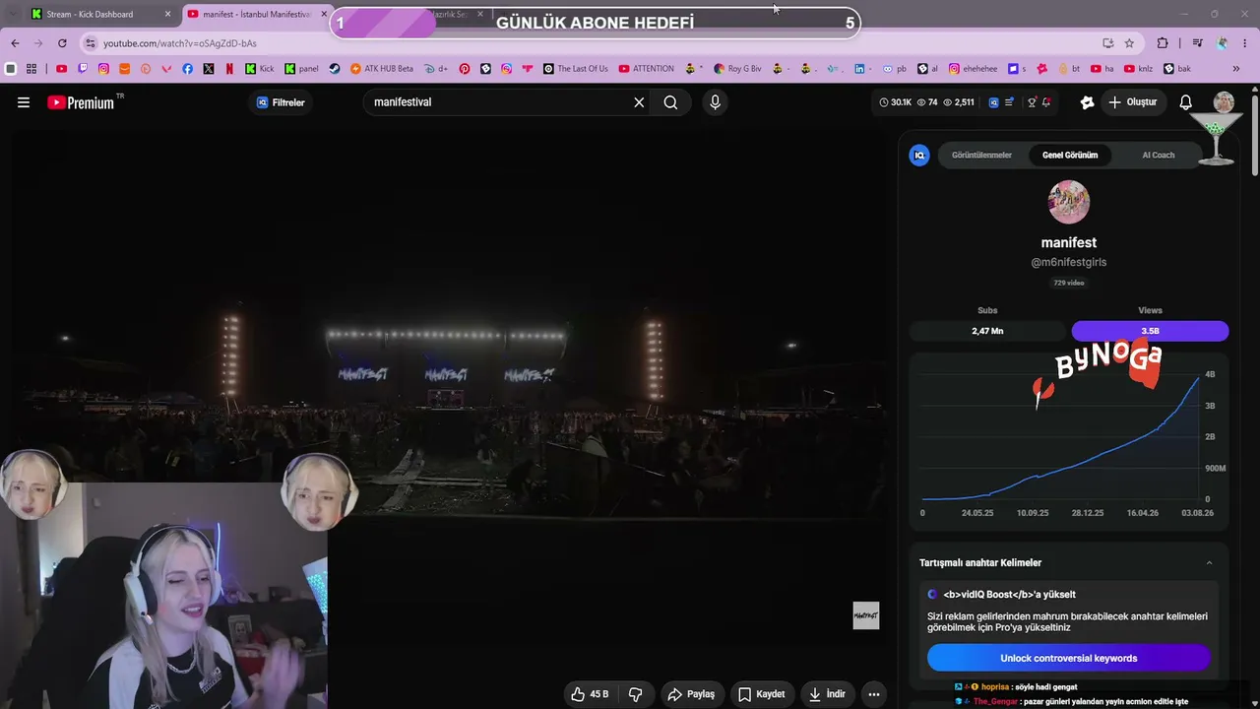Select the manifest - İstanbul Manifestival tab
Screen dimensions: 1260x709
(x=258, y=14)
